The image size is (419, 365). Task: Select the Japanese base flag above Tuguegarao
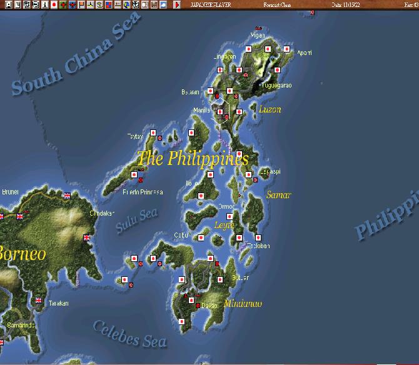pyautogui.click(x=277, y=70)
